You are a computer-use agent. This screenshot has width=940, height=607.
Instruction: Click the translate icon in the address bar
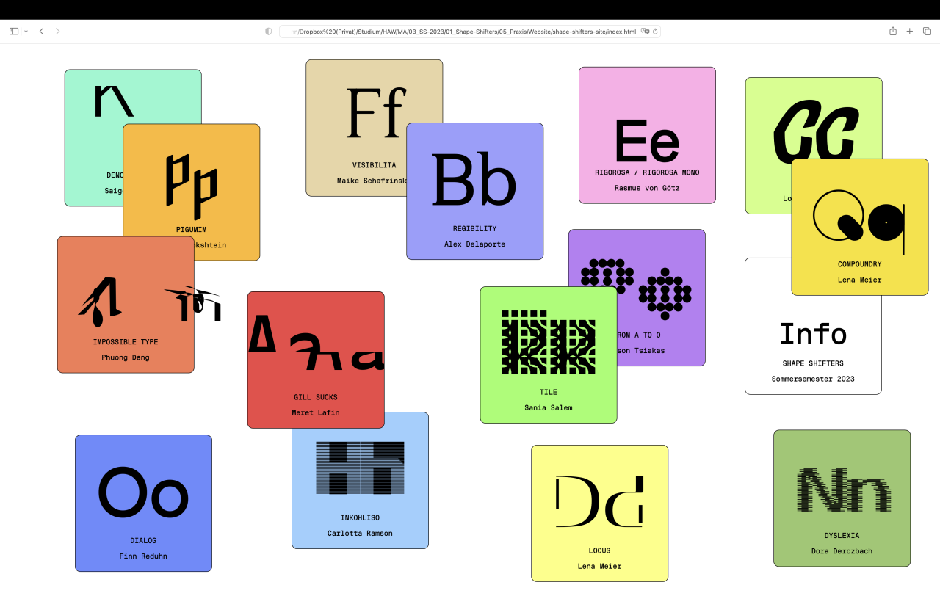click(645, 32)
